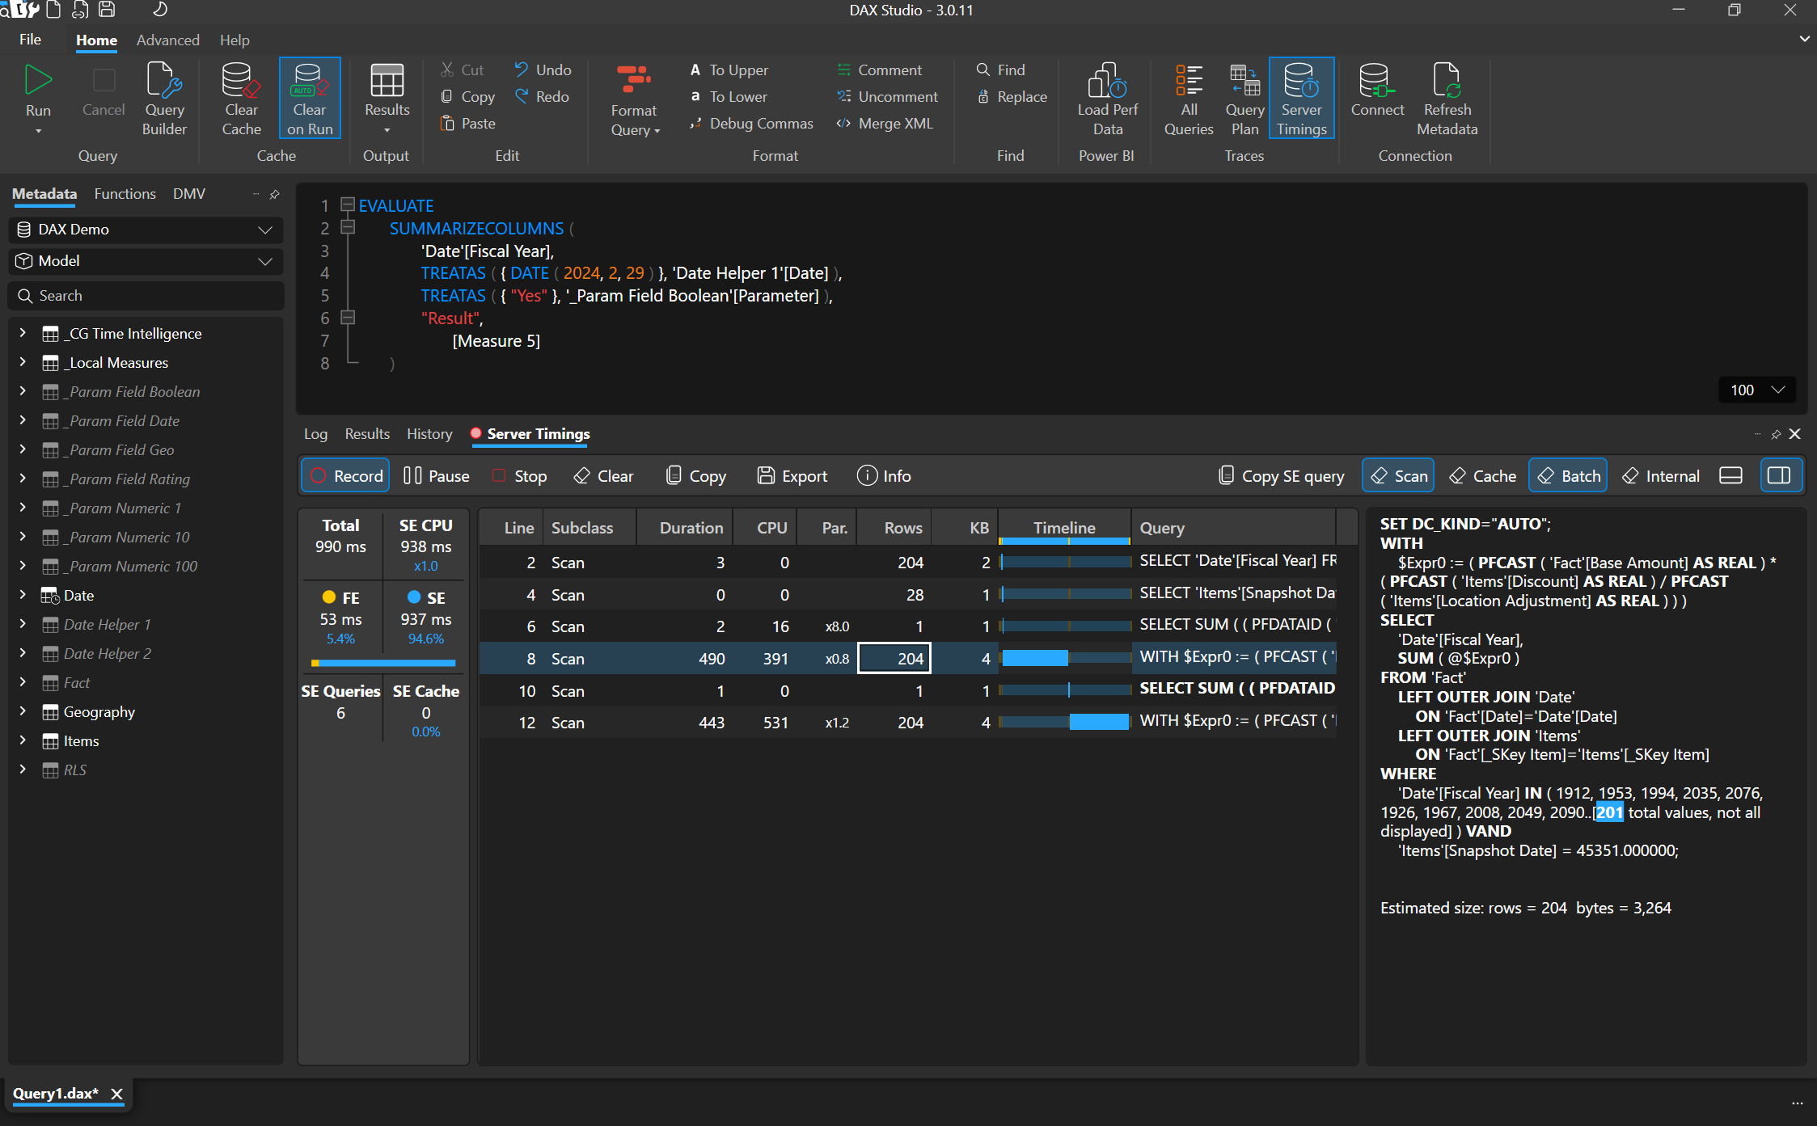Export the Server Timings data
1817x1126 pixels.
(792, 475)
